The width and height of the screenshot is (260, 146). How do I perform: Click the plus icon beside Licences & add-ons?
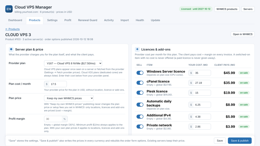[137, 49]
